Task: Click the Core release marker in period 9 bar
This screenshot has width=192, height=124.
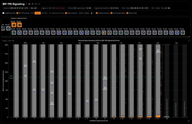Action: click(x=87, y=103)
